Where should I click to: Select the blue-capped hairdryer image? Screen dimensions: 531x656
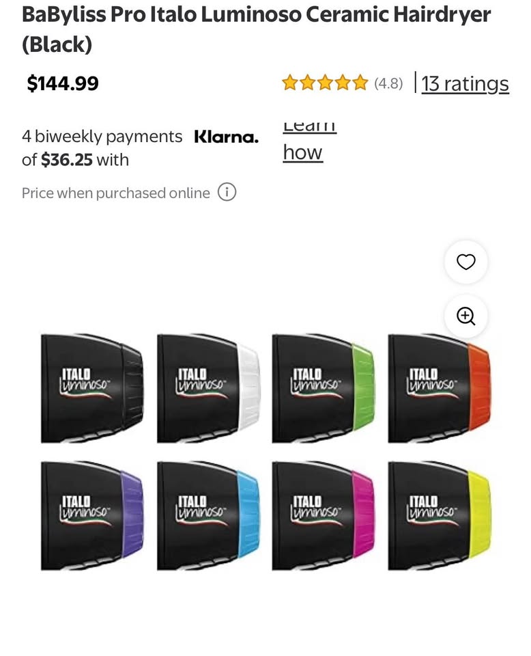click(208, 515)
